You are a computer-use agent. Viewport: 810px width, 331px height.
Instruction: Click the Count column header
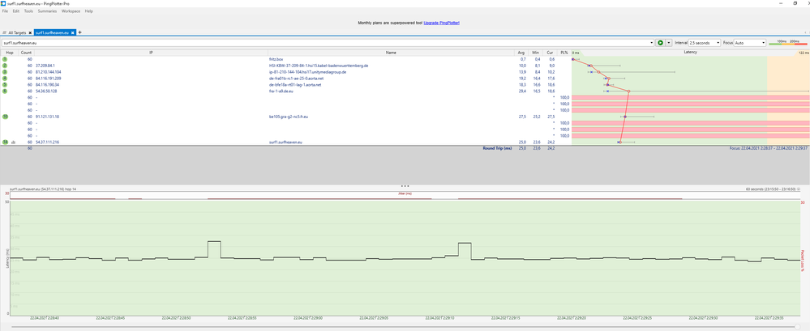pos(26,53)
